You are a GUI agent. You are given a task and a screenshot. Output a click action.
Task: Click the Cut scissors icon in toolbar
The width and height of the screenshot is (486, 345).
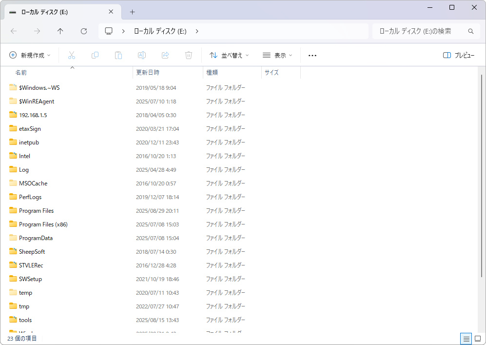[x=72, y=55]
